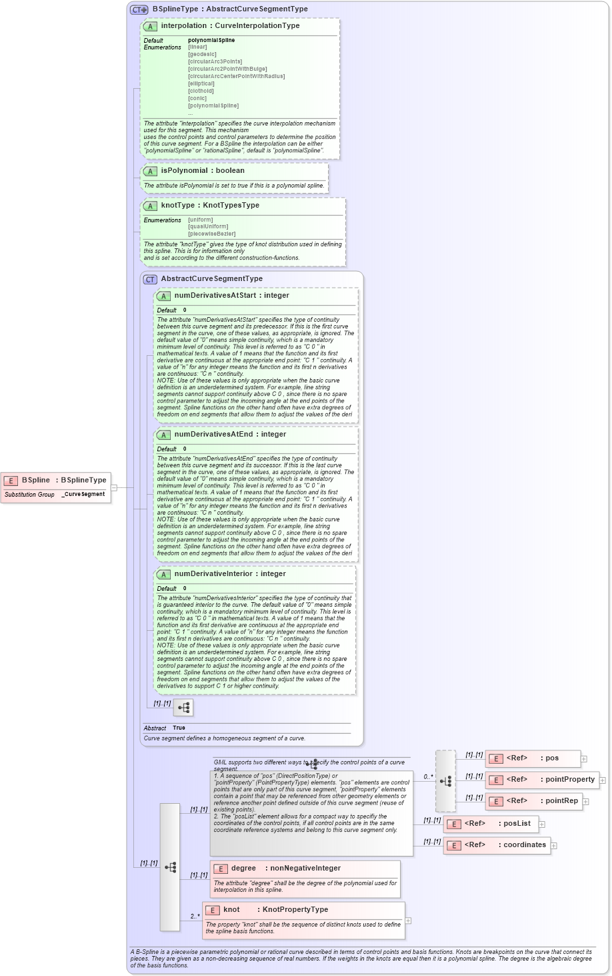
Task: Select the A icon of the interpolation attribute
Action: coord(151,26)
